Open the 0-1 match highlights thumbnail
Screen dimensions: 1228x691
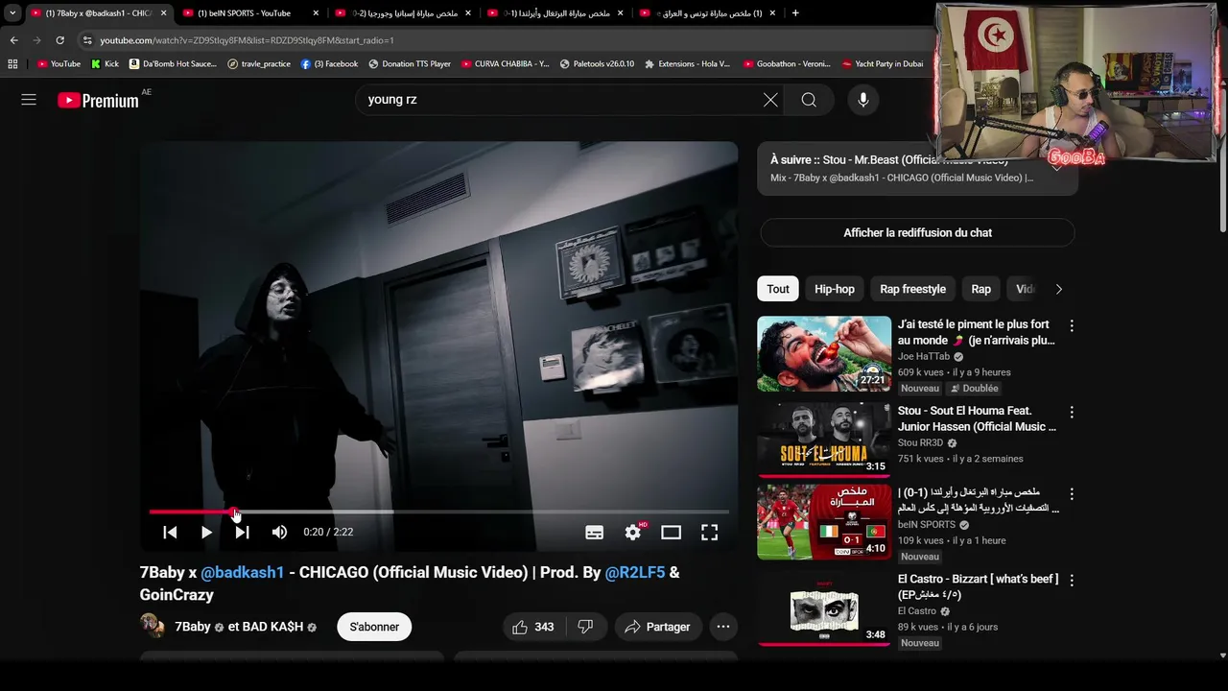pyautogui.click(x=824, y=522)
